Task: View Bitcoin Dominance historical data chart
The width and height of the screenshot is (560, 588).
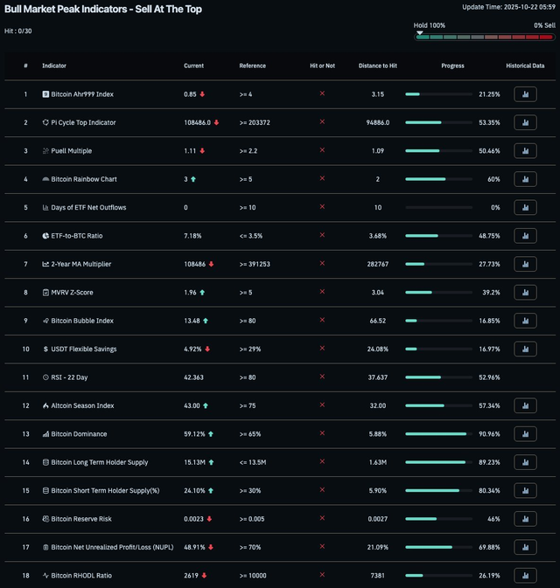Action: coord(525,434)
